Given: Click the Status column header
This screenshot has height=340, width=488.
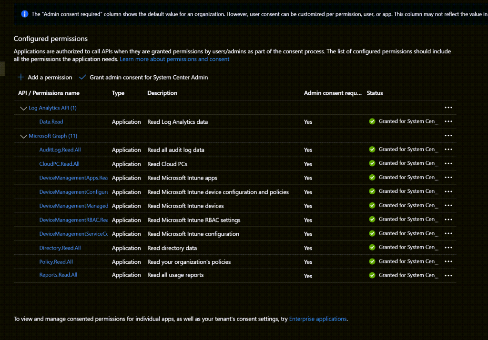Looking at the screenshot, I should point(375,93).
